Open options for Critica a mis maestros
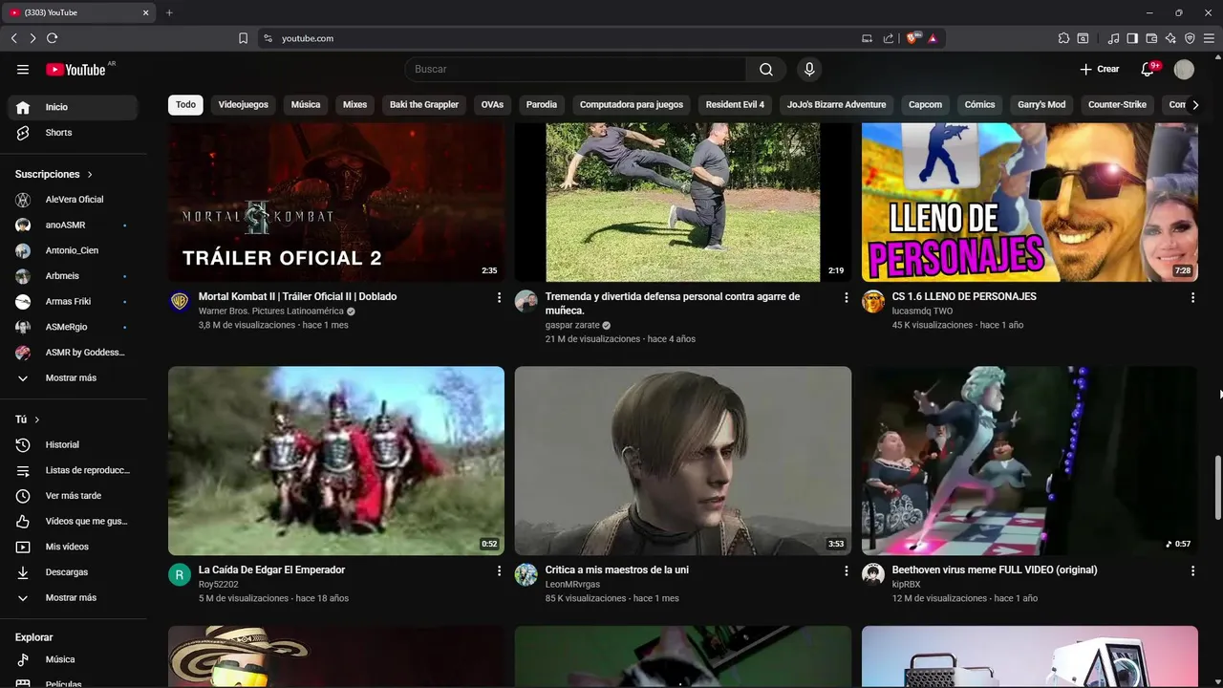Viewport: 1223px width, 688px height. pyautogui.click(x=846, y=571)
